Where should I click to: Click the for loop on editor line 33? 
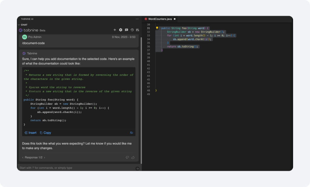click(x=201, y=36)
